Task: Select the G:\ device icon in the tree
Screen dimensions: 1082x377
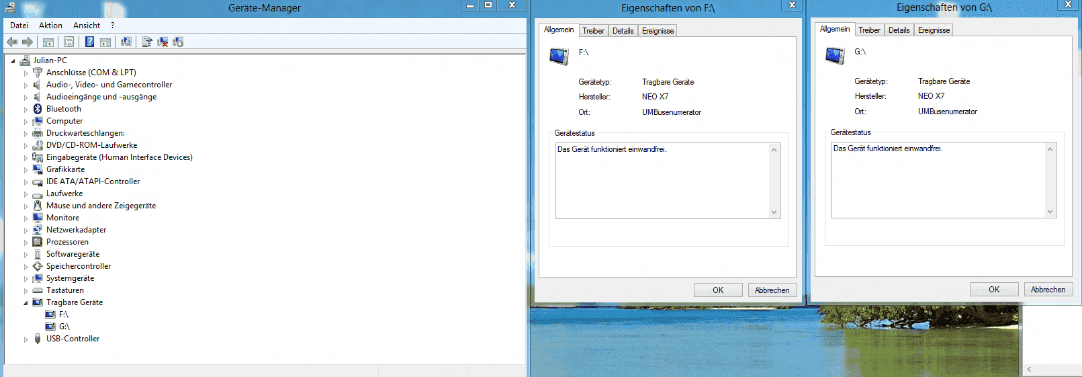Action: pyautogui.click(x=50, y=327)
